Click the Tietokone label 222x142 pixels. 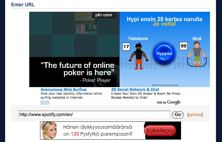[138, 39]
